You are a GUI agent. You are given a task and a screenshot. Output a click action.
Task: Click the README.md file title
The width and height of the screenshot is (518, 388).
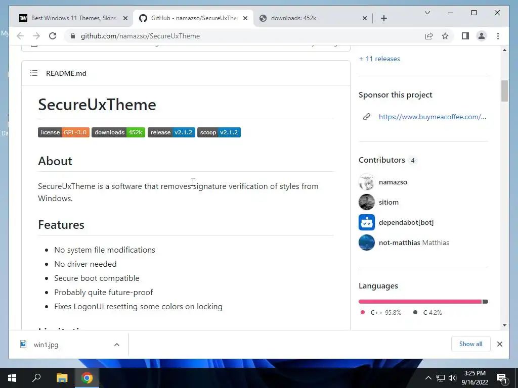coord(66,73)
